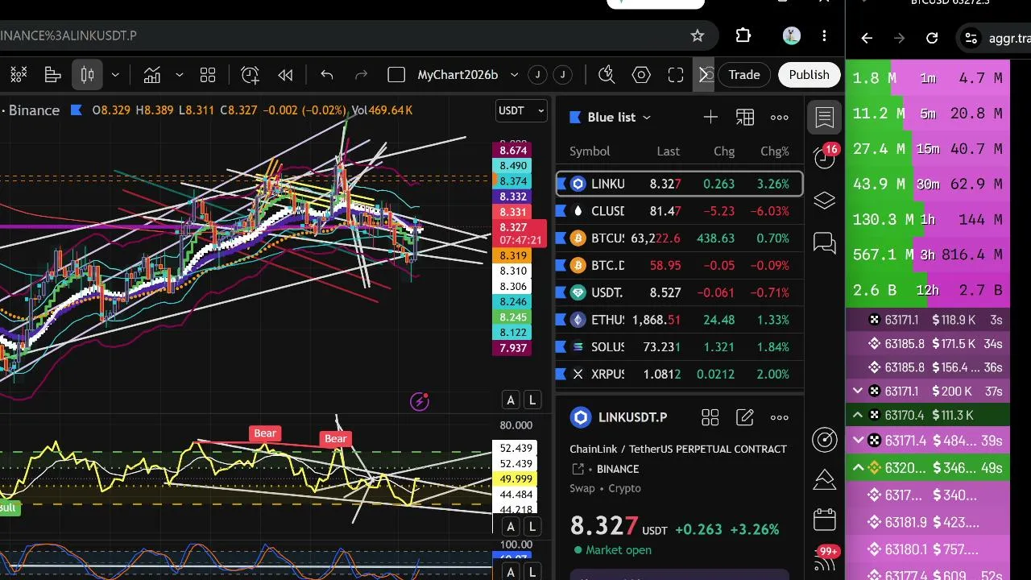Open the MyChart2026b layout name

458,75
